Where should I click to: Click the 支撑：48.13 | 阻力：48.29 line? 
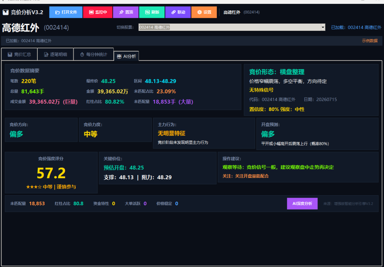pyautogui.click(x=138, y=177)
